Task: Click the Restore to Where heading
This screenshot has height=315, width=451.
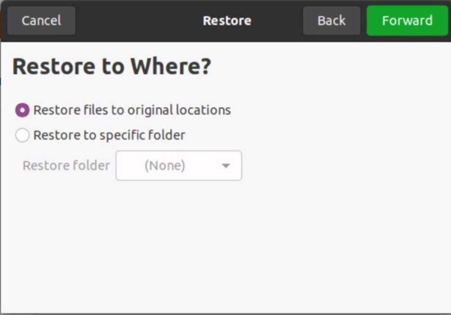Action: click(x=112, y=66)
